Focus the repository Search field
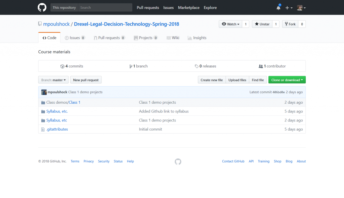The height and width of the screenshot is (198, 344). 105,7
